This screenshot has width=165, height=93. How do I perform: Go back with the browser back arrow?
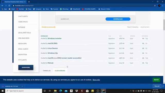[x=2, y=6]
